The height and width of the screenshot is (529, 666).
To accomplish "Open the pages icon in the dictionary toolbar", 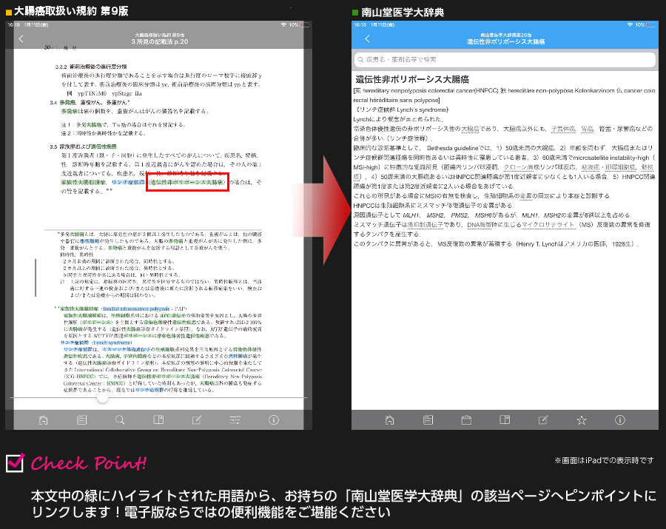I will click(x=505, y=419).
